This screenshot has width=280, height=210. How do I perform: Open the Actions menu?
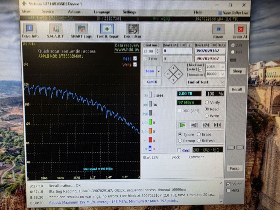click(74, 12)
